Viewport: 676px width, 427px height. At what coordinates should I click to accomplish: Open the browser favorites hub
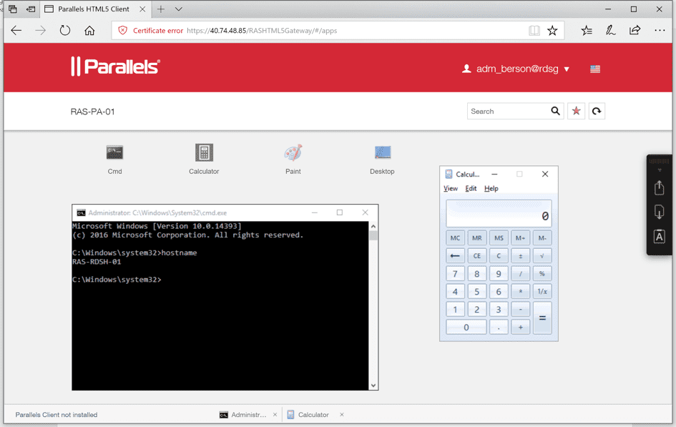tap(587, 31)
